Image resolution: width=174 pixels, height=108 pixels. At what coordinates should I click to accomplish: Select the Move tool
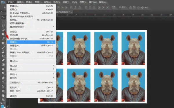[x=3, y=17]
